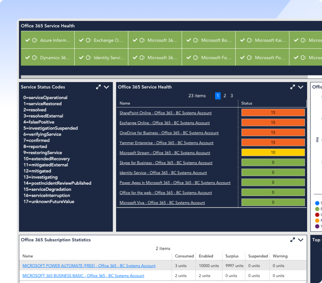This screenshot has width=322, height=283.
Task: Click the 23 items count label
Action: (x=197, y=96)
